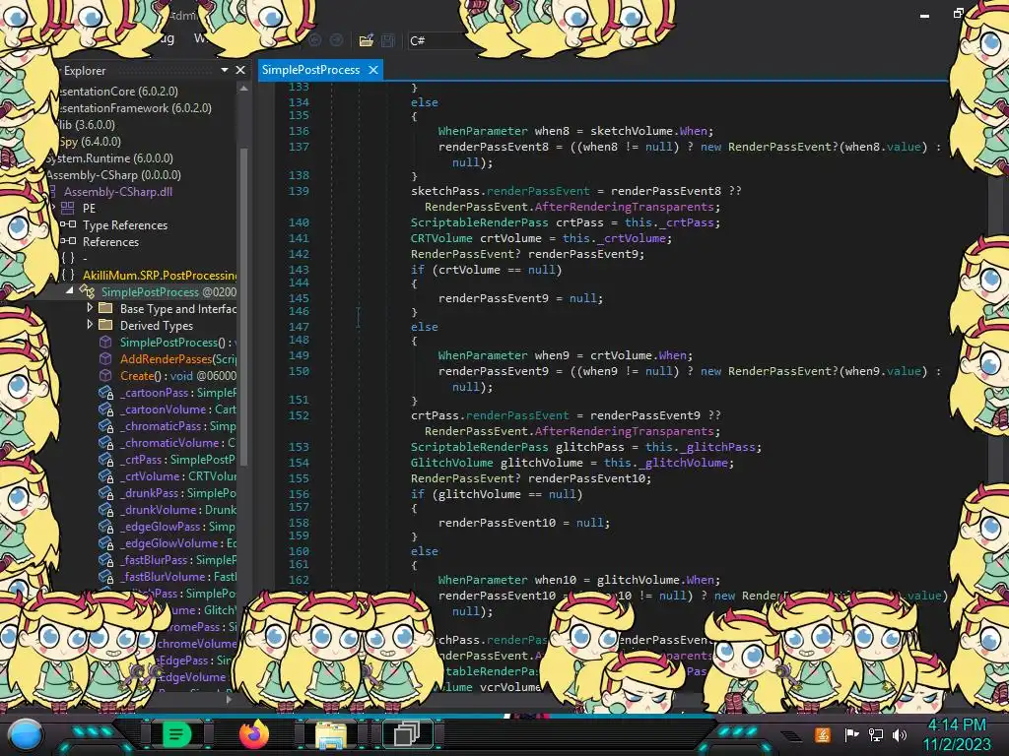
Task: Expand the Derived Types folder
Action: click(x=90, y=325)
